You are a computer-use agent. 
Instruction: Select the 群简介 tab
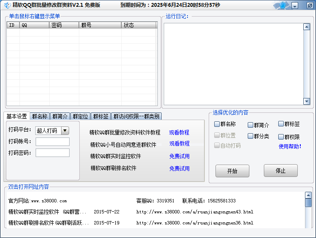tap(60, 116)
